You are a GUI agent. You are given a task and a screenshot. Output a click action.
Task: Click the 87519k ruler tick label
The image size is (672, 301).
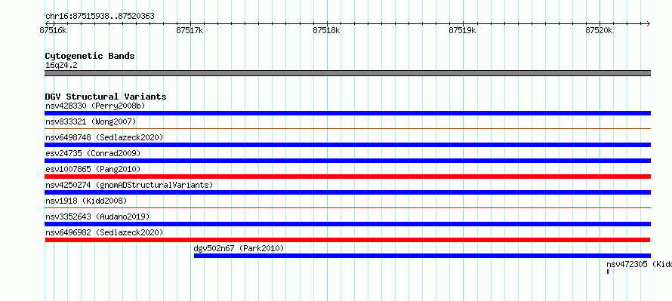click(x=463, y=31)
